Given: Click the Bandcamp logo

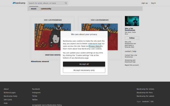Looking at the screenshot, I should (19, 3).
